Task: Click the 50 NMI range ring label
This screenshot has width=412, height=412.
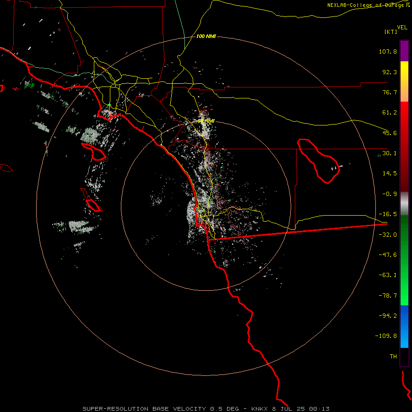Action: pos(206,121)
